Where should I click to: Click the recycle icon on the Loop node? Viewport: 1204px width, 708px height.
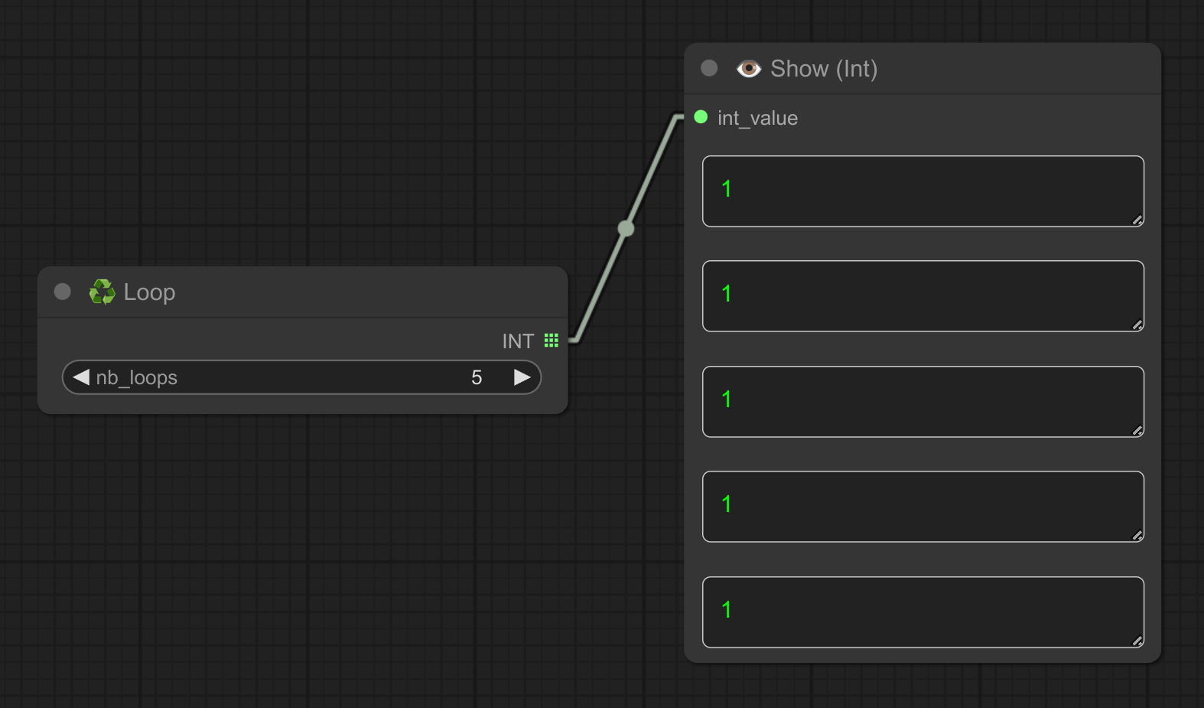(x=102, y=292)
